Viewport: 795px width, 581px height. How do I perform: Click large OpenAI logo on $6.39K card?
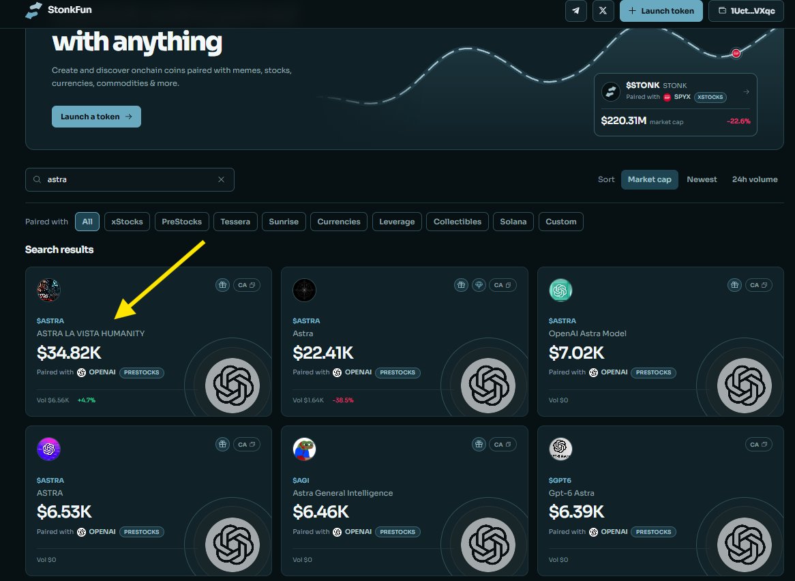[745, 545]
